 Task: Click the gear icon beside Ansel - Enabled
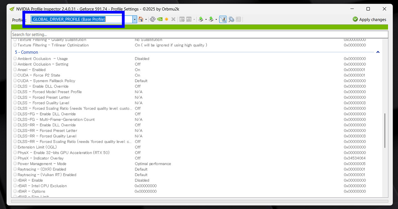coord(15,70)
